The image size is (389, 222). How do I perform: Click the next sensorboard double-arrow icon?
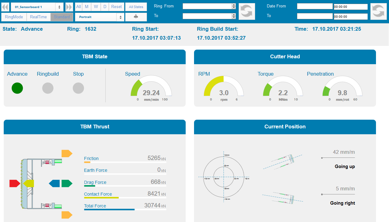69,7
